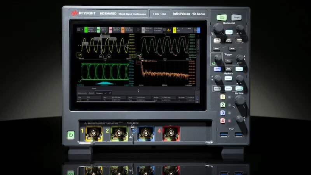Select the X2 marker flag
Screen dimensions: 311x175
109,56
